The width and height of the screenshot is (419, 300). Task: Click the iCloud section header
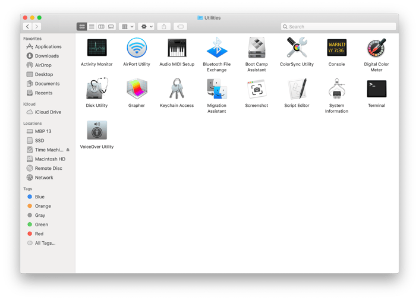29,104
